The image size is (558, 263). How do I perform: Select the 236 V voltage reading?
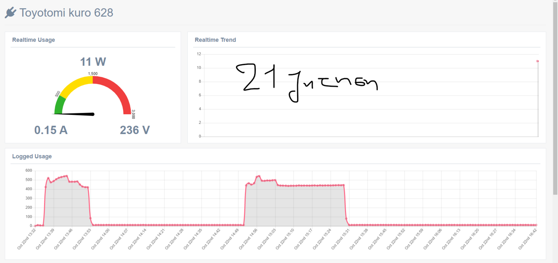tap(135, 130)
